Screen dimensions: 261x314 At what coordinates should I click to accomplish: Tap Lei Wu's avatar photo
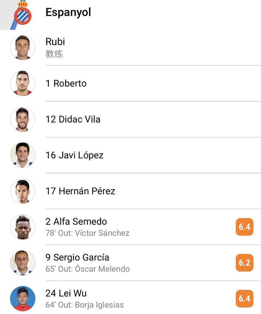[23, 299]
